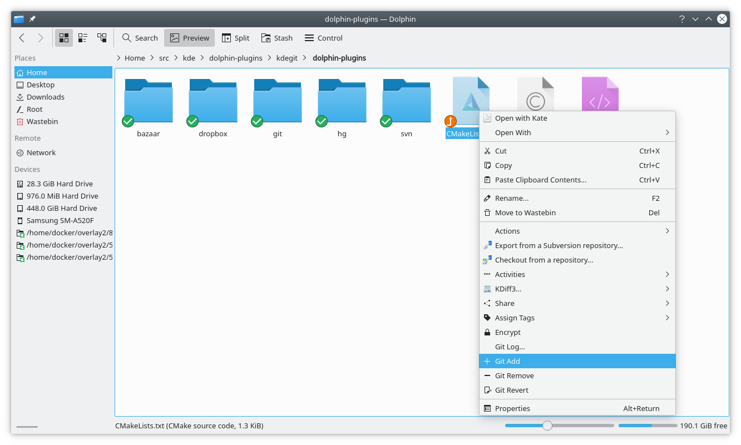Expand the Actions submenu

(577, 231)
